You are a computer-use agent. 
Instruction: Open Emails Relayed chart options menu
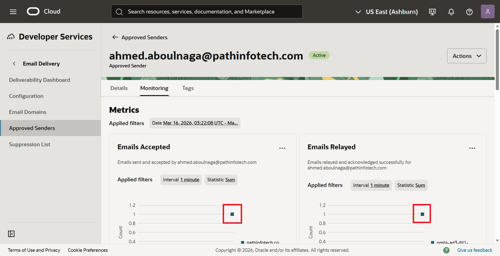(x=472, y=148)
